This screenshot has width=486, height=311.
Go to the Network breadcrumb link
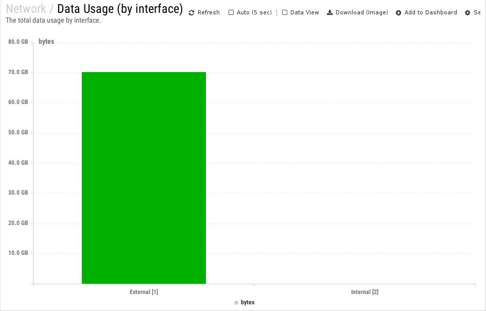[26, 9]
